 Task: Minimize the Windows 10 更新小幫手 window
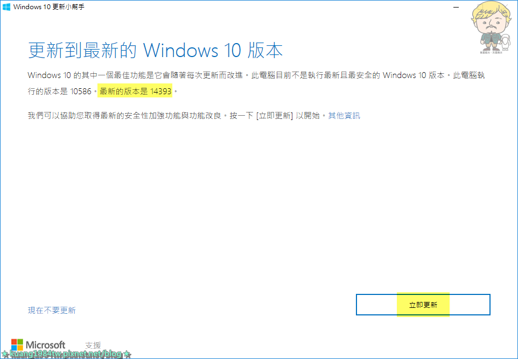click(456, 7)
